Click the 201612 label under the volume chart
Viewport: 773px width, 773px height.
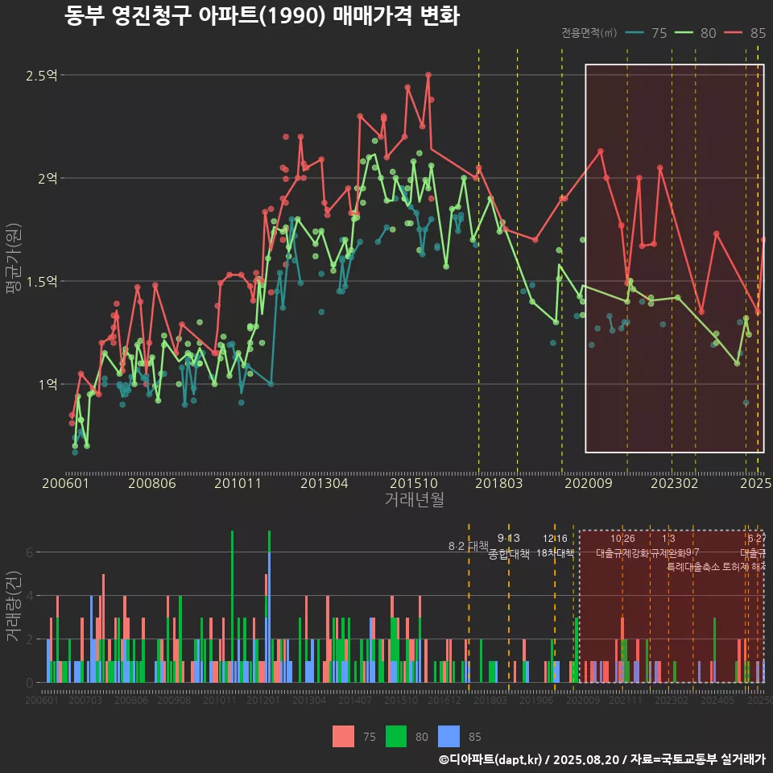[x=444, y=700]
